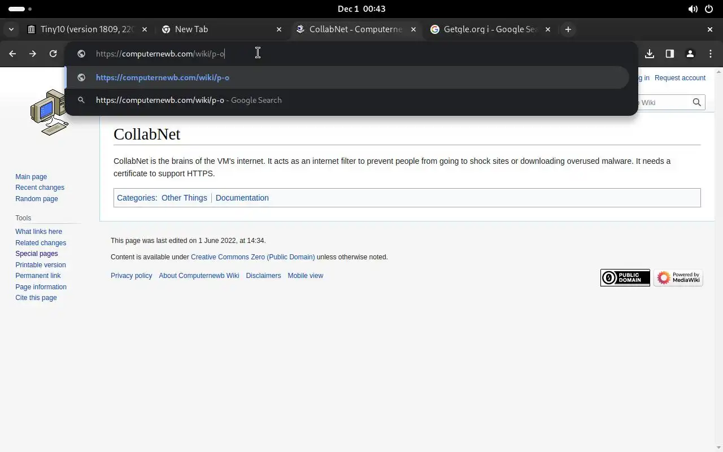Open Cite this page link
723x452 pixels.
tap(36, 298)
